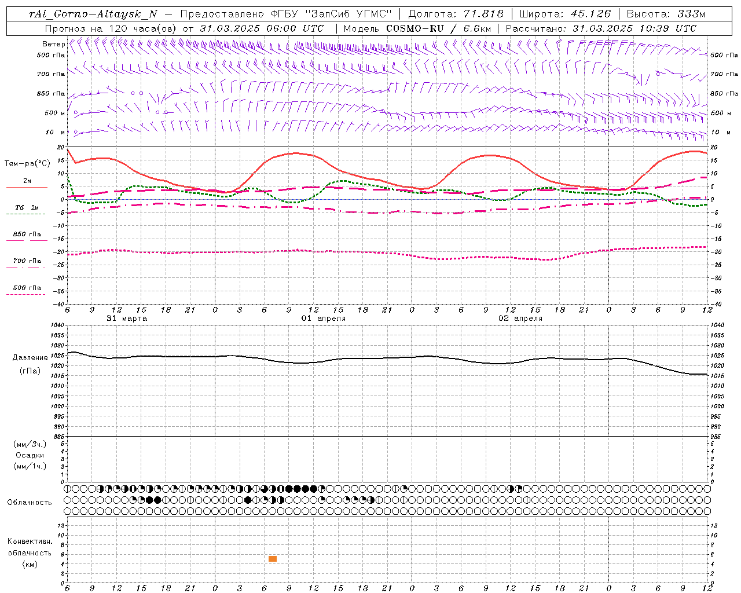The width and height of the screenshot is (741, 593).
Task: Click the red 2м temperature curve
Action: point(295,153)
